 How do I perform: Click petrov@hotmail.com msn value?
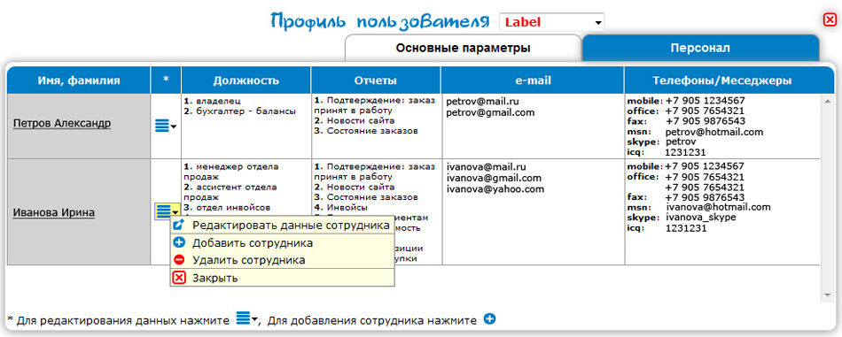714,132
